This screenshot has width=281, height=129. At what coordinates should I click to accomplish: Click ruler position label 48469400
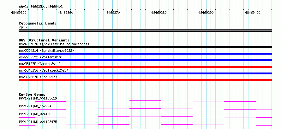pyautogui.click(x=253, y=13)
